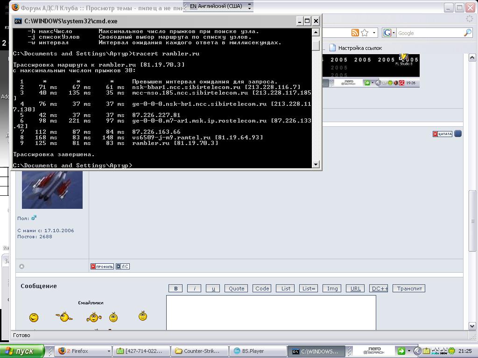Switch to Counter-Strik... folder in taskbar
The image size is (478, 358).
(199, 351)
